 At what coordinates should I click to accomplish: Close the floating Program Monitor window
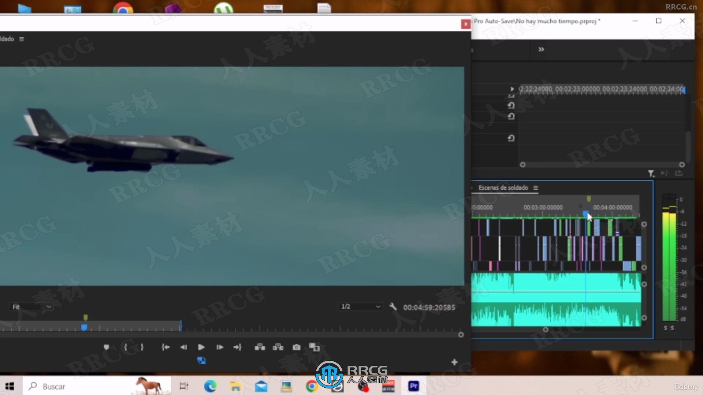tap(465, 24)
